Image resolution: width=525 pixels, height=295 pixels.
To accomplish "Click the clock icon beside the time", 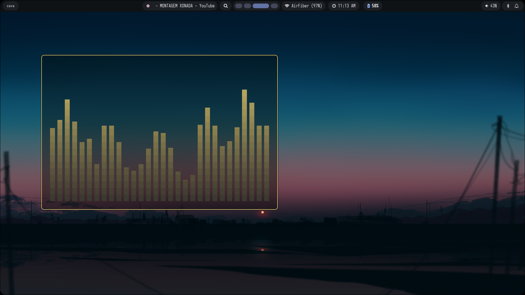I will point(334,6).
